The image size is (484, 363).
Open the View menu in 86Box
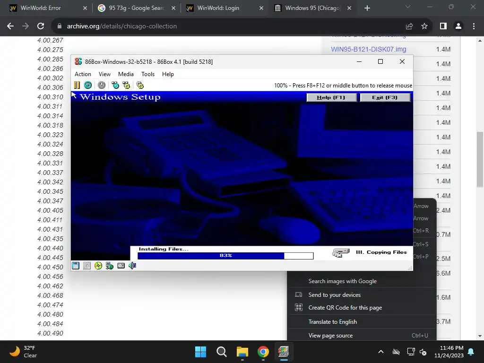[104, 74]
